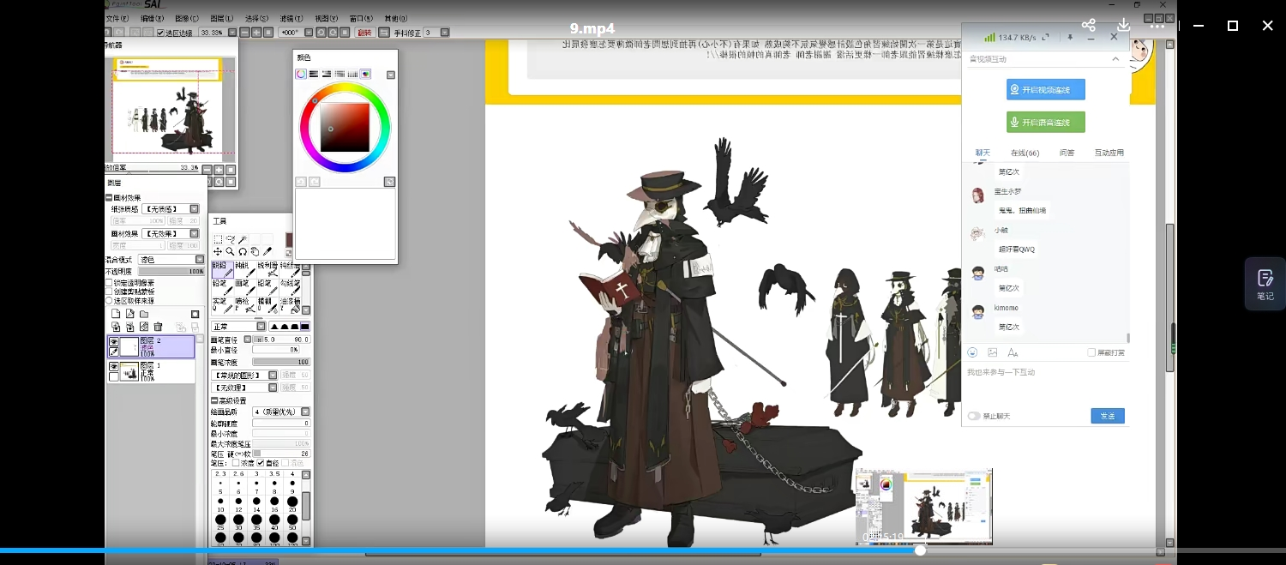Download the video using the download icon
Image resolution: width=1286 pixels, height=565 pixels.
pos(1123,26)
